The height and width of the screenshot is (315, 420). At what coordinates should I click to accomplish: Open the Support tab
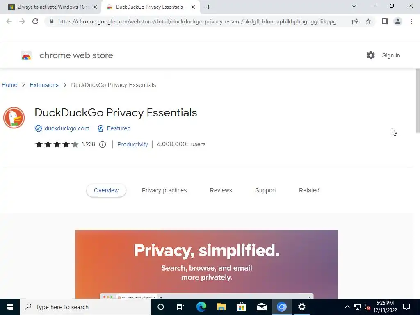pyautogui.click(x=265, y=190)
